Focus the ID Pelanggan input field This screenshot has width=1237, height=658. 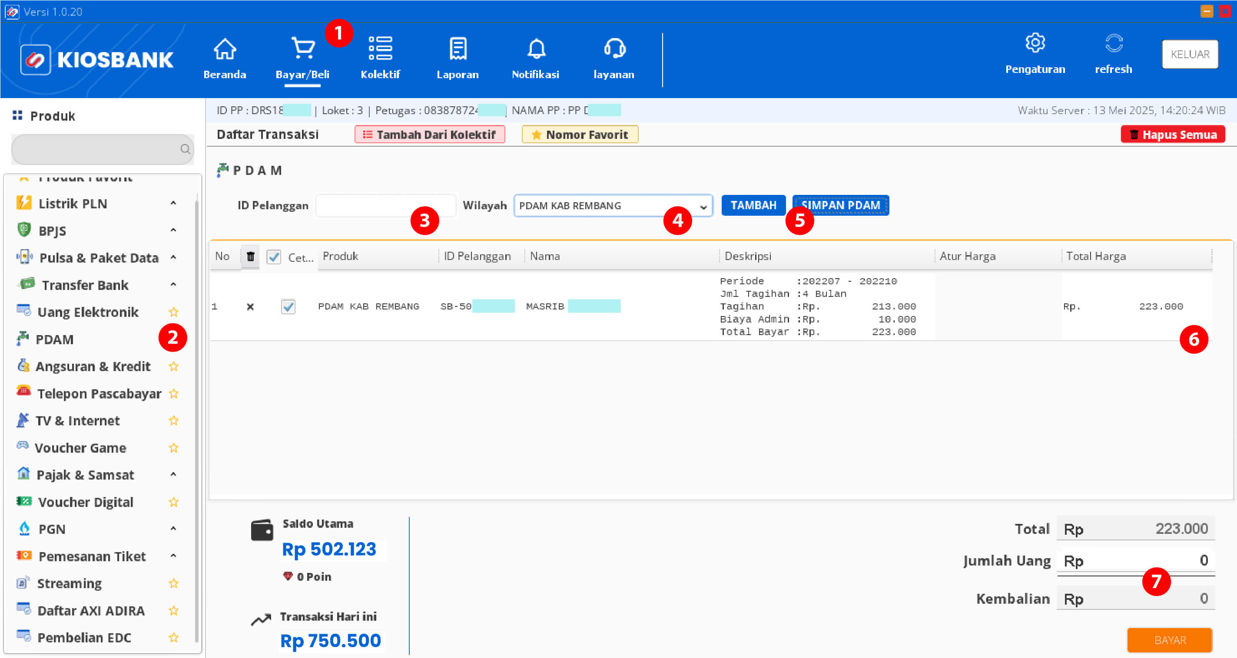[x=385, y=206]
